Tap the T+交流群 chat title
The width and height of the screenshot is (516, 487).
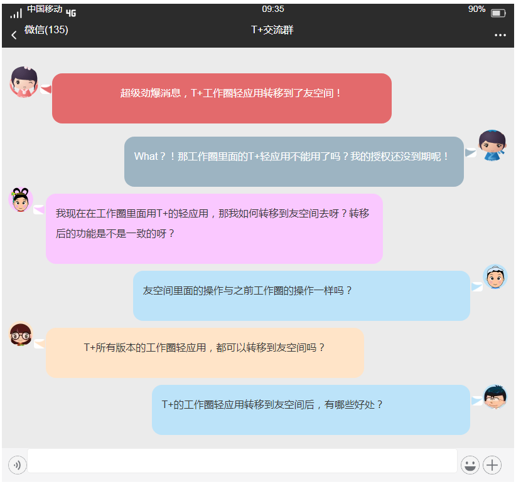(x=272, y=29)
